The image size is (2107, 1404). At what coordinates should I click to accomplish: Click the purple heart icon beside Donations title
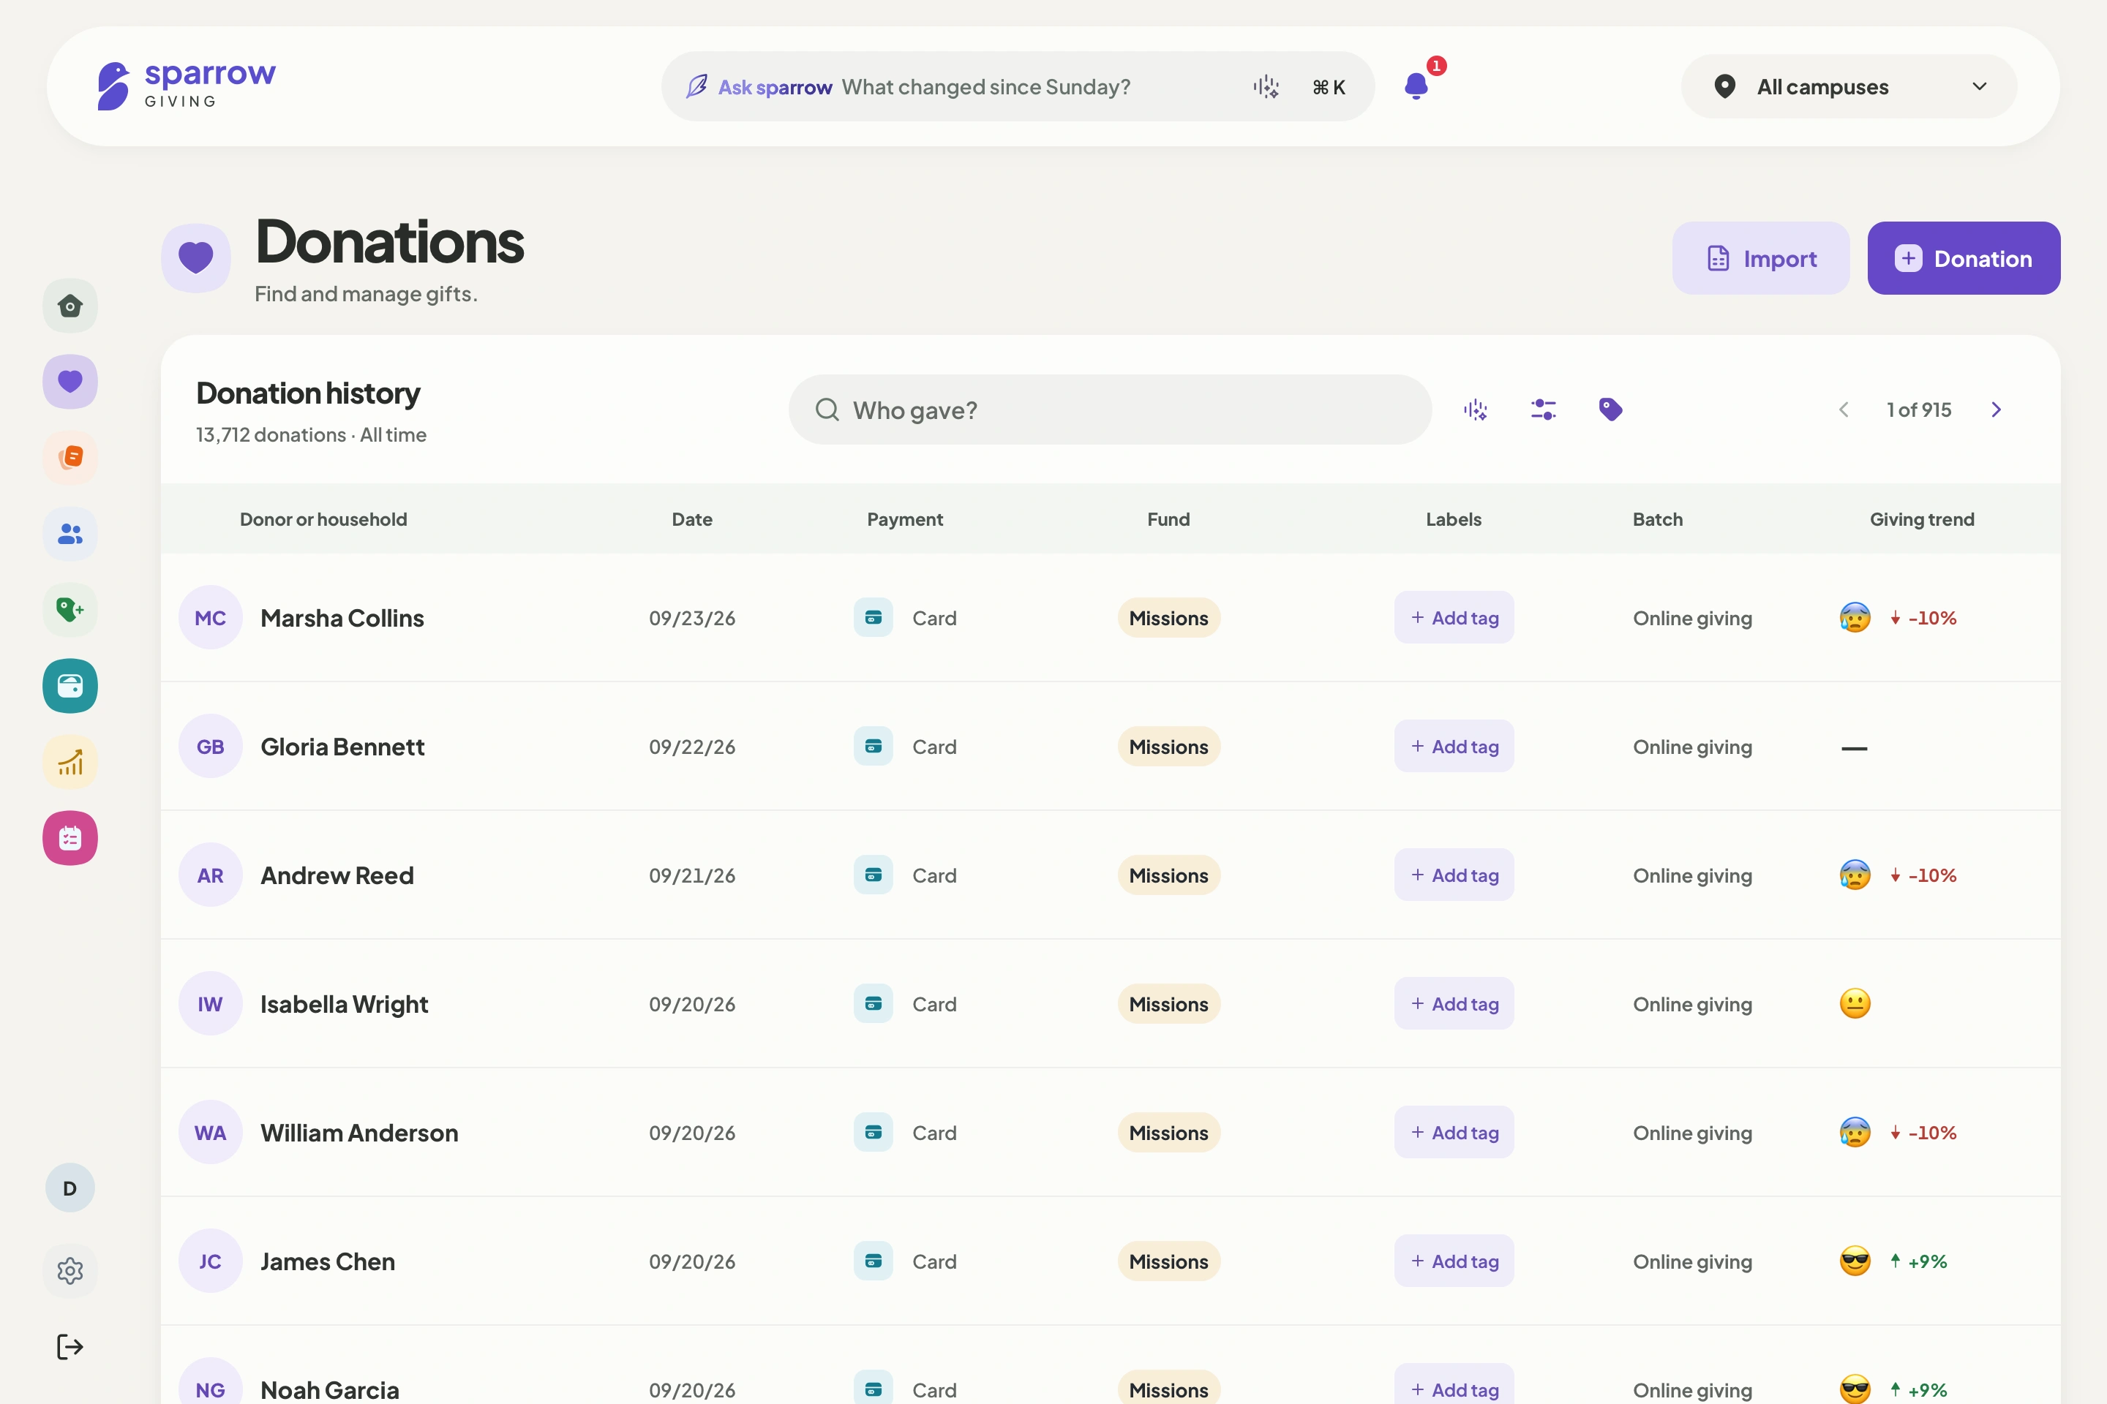pos(196,258)
